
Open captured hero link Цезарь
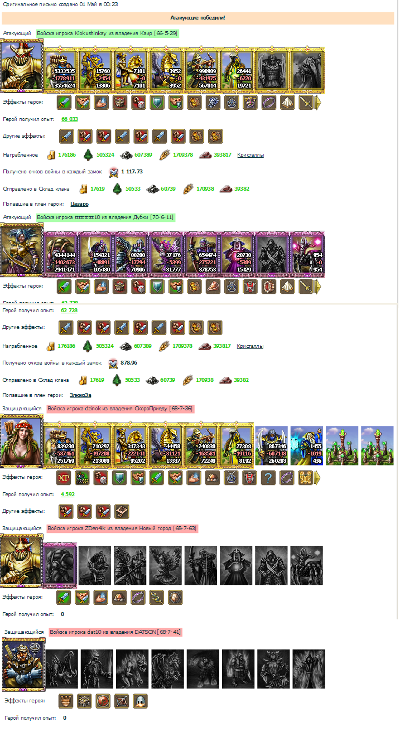click(x=79, y=204)
